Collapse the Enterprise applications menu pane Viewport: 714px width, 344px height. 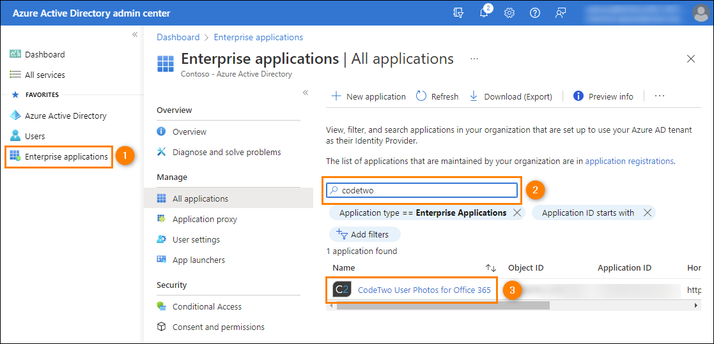click(306, 93)
